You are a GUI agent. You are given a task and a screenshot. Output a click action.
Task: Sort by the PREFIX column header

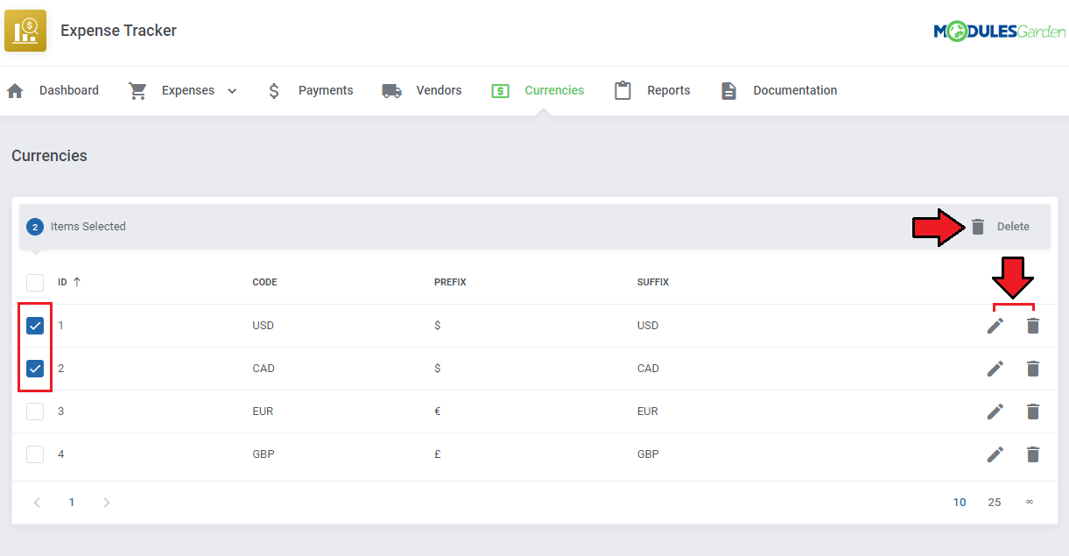450,282
